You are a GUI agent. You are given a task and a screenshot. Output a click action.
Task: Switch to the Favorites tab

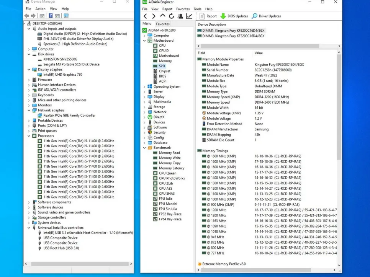tap(163, 24)
